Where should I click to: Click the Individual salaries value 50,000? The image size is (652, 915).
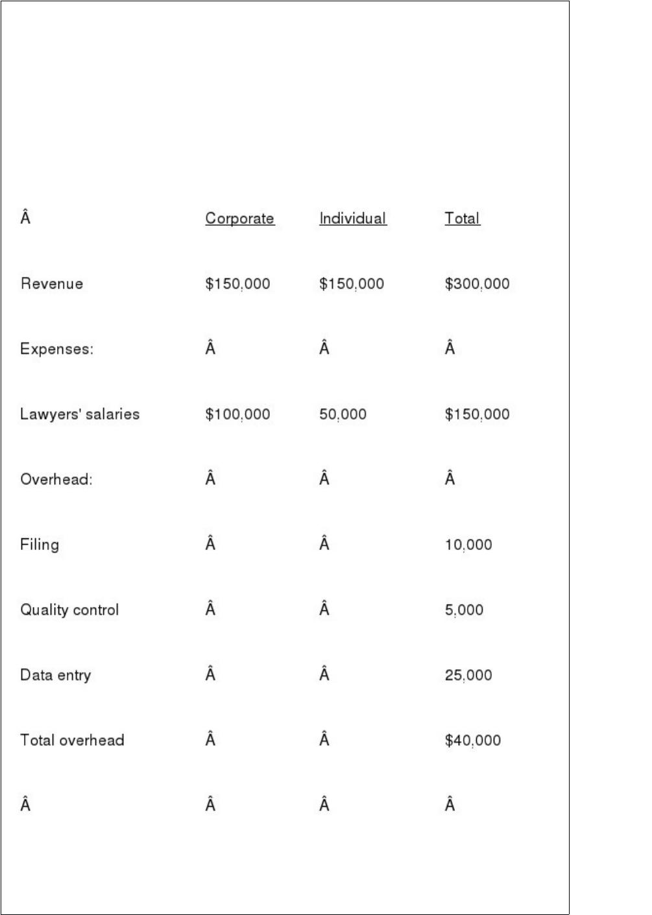[343, 414]
